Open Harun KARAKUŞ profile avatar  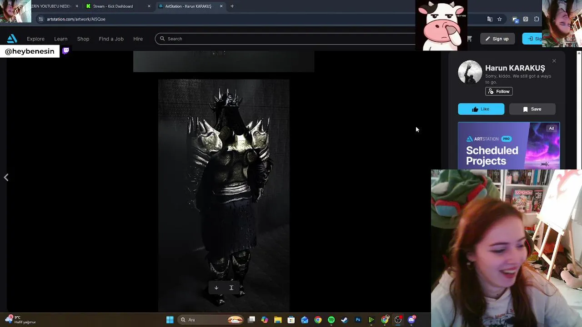(470, 72)
